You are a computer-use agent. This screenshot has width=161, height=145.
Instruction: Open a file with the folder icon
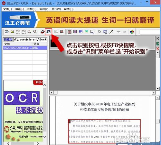(12, 32)
